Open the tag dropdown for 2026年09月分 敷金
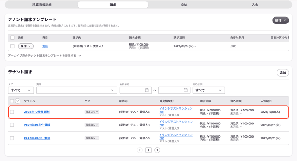This screenshot has height=161, width=297. [x=92, y=138]
